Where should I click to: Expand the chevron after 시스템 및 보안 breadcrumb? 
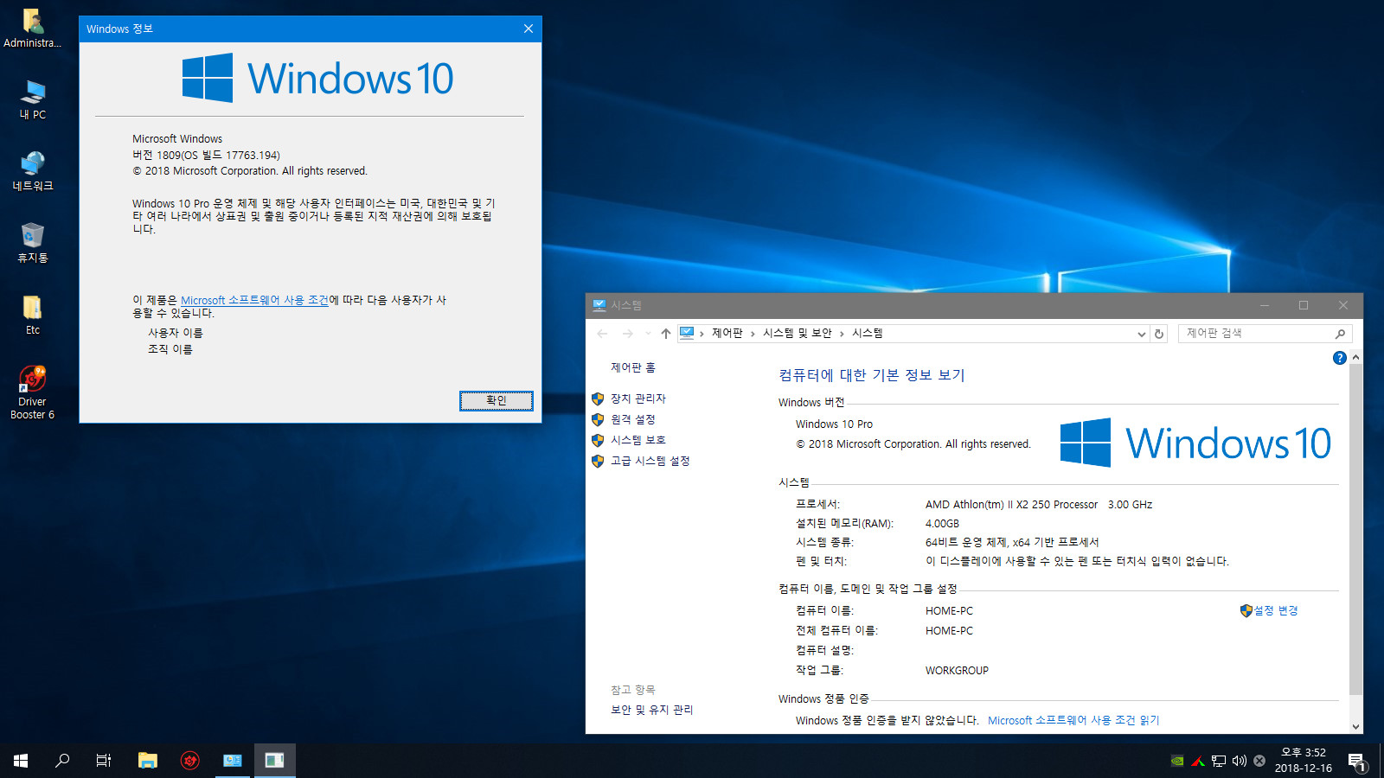pos(842,334)
